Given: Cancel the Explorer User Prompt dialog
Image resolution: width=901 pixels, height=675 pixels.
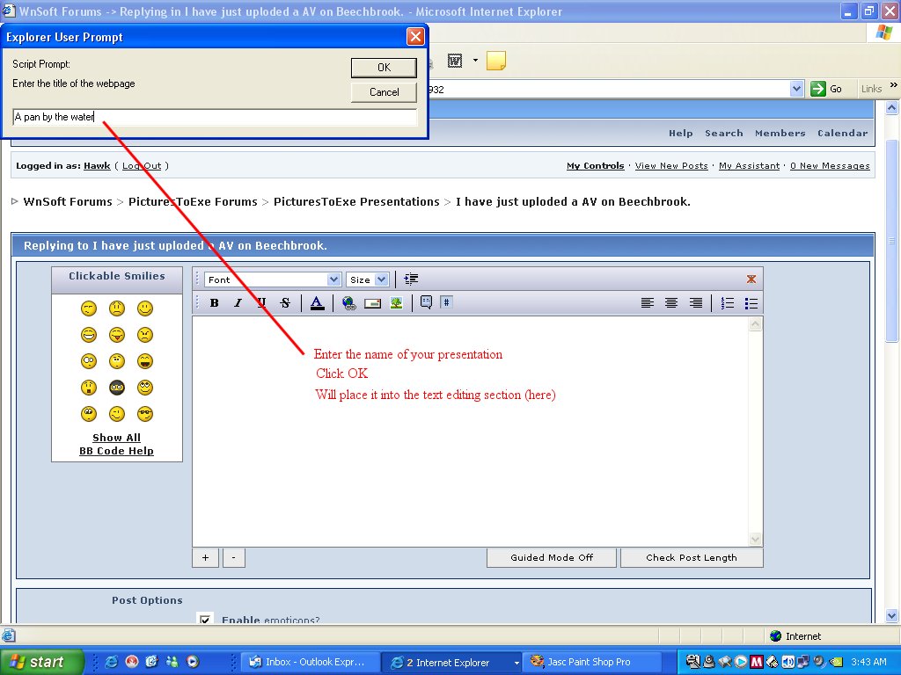Looking at the screenshot, I should [384, 91].
